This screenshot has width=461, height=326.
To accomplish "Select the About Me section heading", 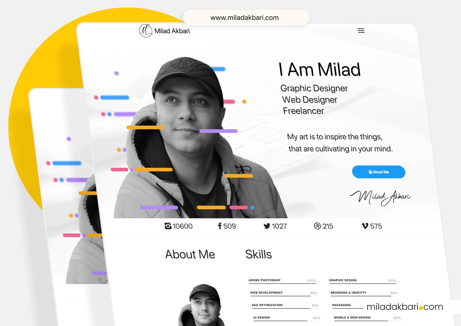I will (190, 254).
